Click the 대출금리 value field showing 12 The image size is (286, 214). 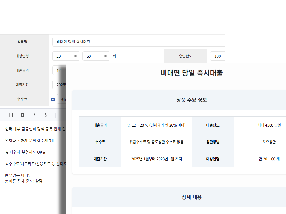[59, 70]
